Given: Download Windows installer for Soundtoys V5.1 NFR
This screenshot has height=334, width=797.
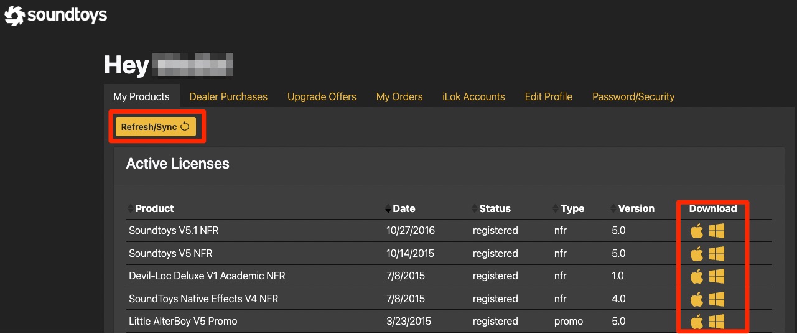Looking at the screenshot, I should 717,231.
